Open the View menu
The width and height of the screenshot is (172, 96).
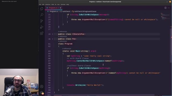(53, 5)
